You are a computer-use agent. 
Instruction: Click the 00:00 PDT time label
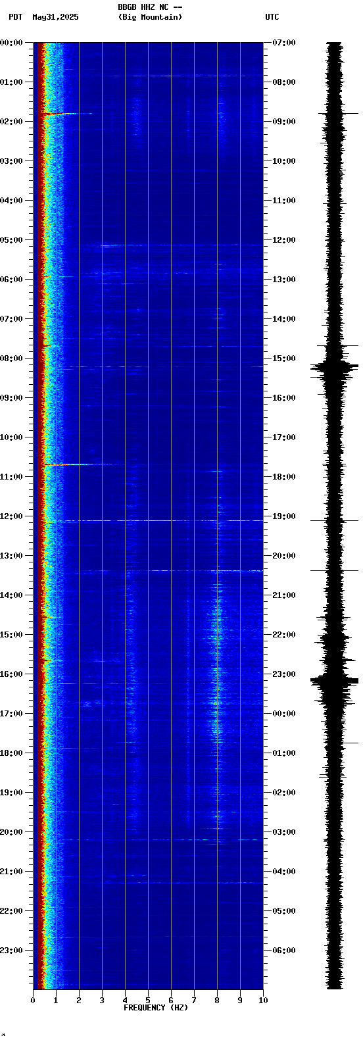[x=11, y=43]
